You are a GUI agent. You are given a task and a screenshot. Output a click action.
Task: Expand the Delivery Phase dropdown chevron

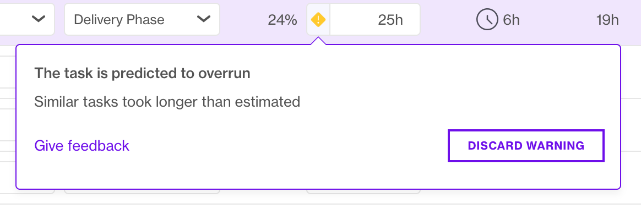click(203, 19)
